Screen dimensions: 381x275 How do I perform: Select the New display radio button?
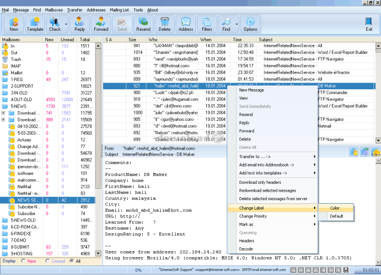coord(22,261)
